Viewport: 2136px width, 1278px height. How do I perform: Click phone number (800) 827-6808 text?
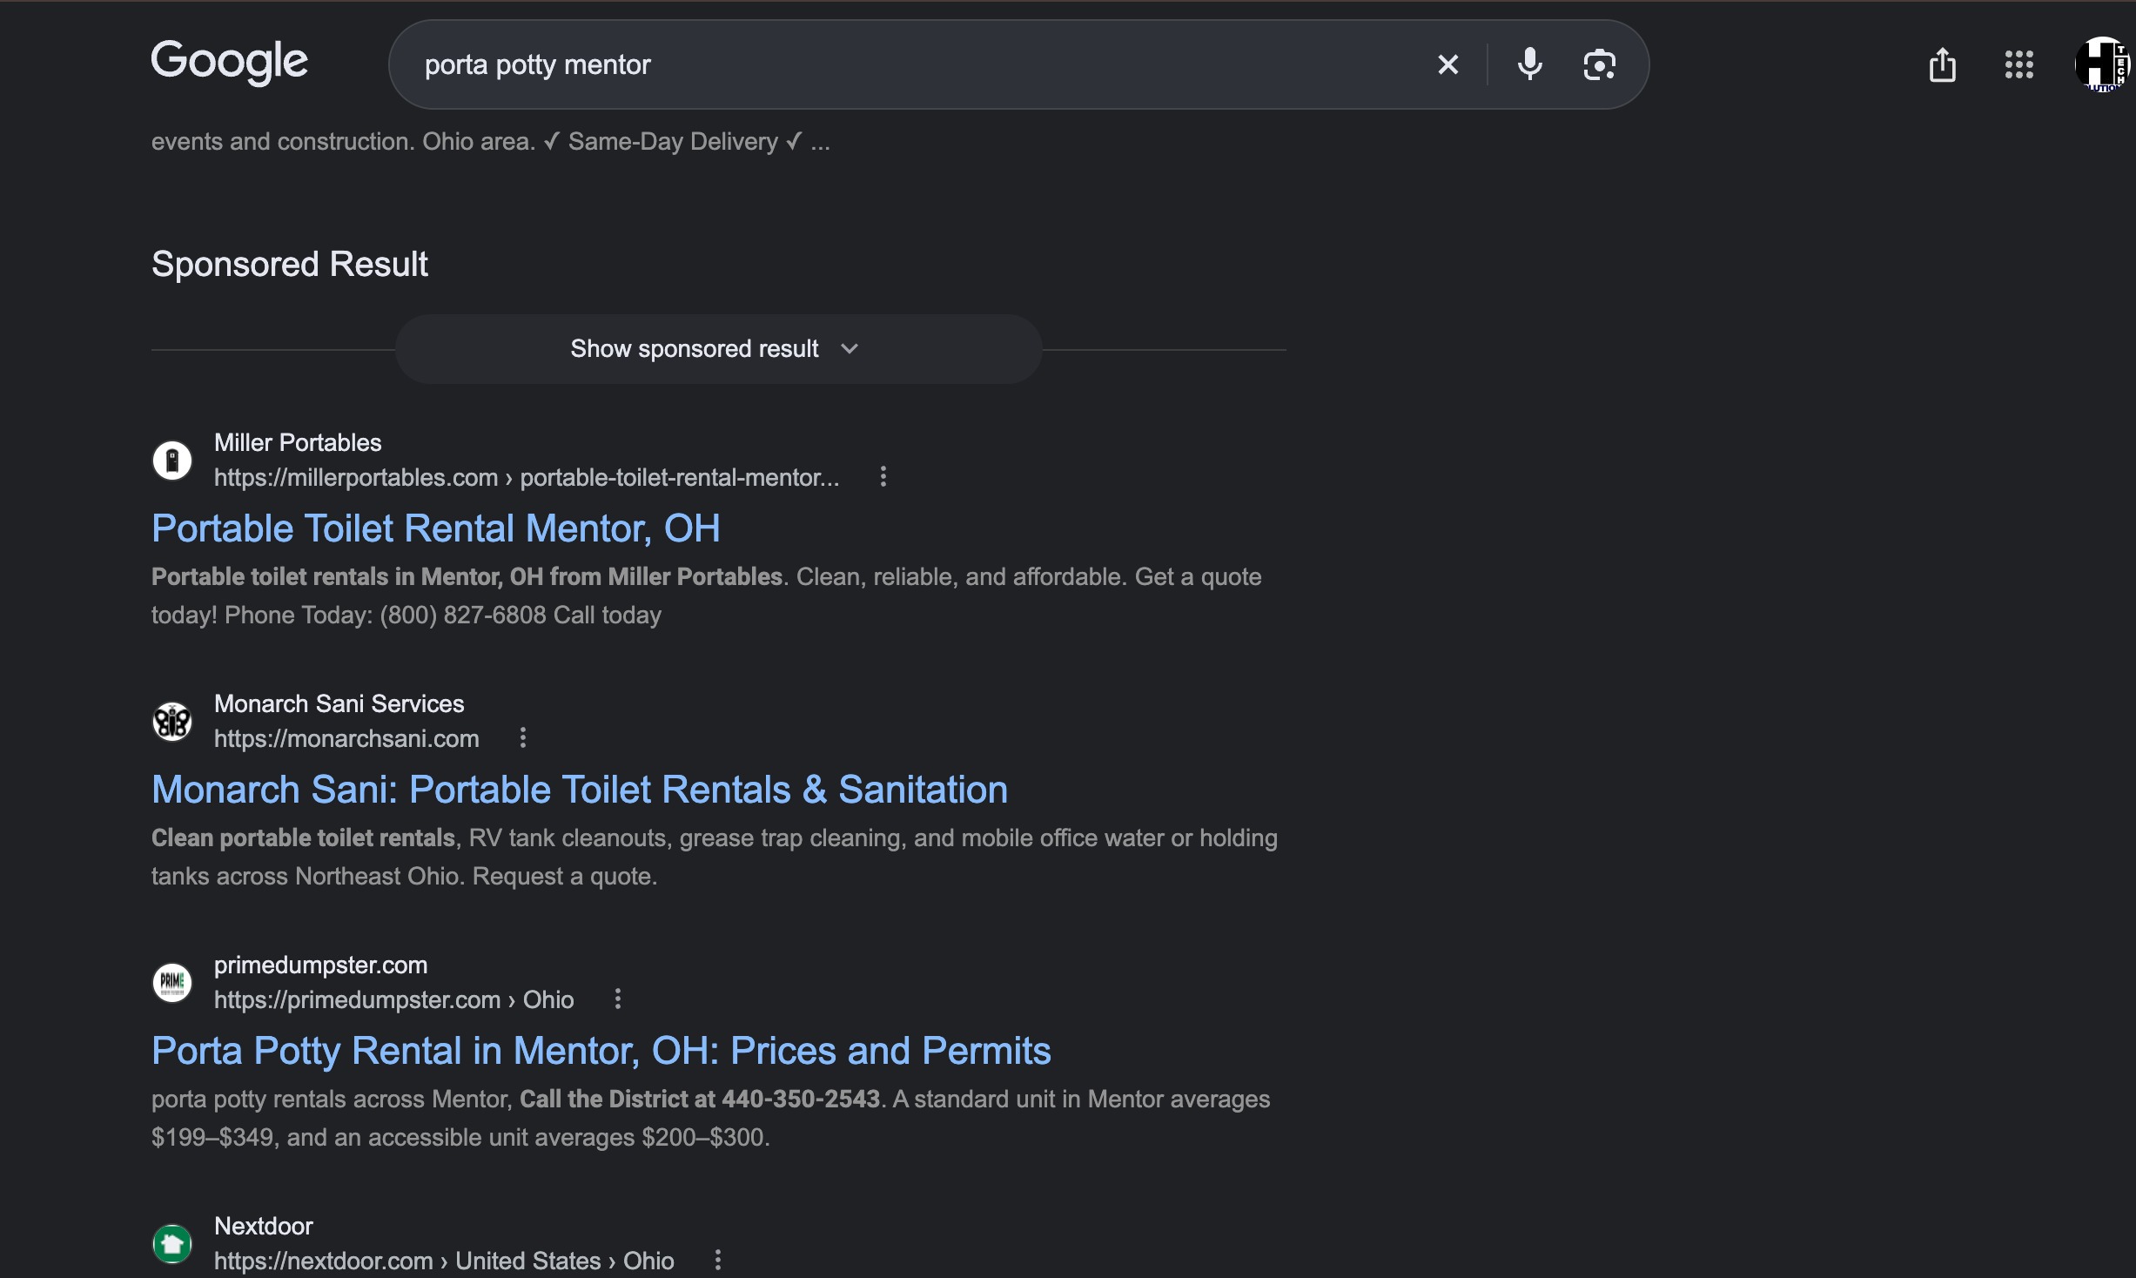463,615
